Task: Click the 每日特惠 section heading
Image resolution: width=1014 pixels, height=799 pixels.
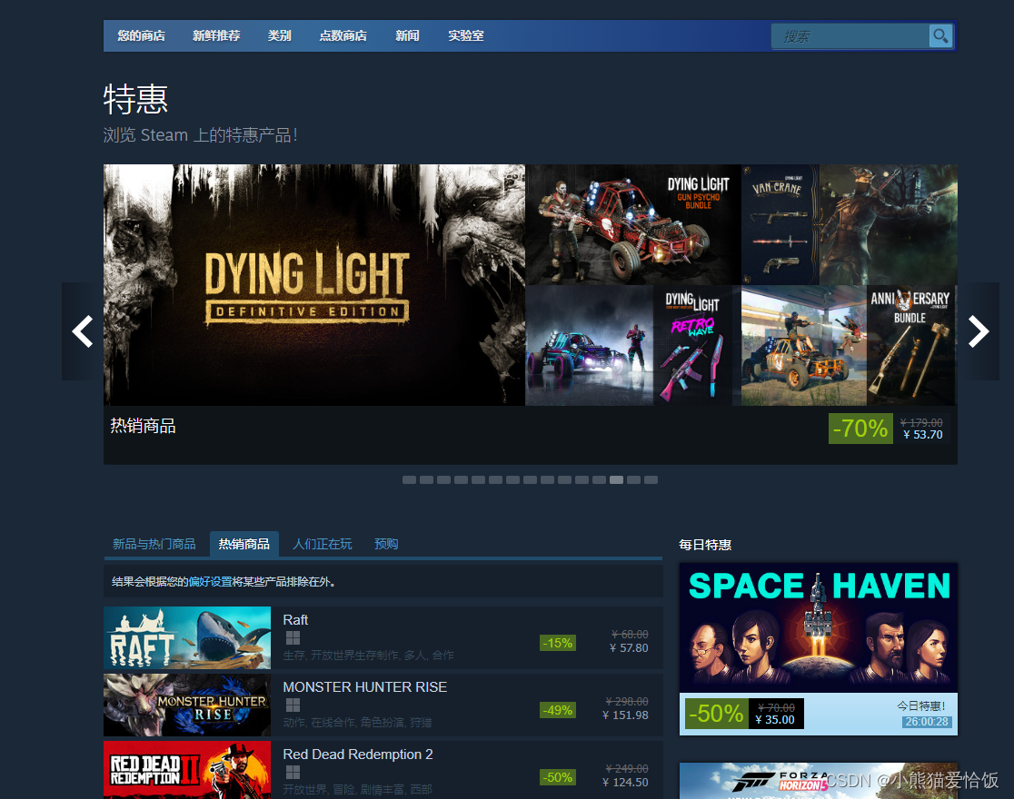Action: (705, 545)
